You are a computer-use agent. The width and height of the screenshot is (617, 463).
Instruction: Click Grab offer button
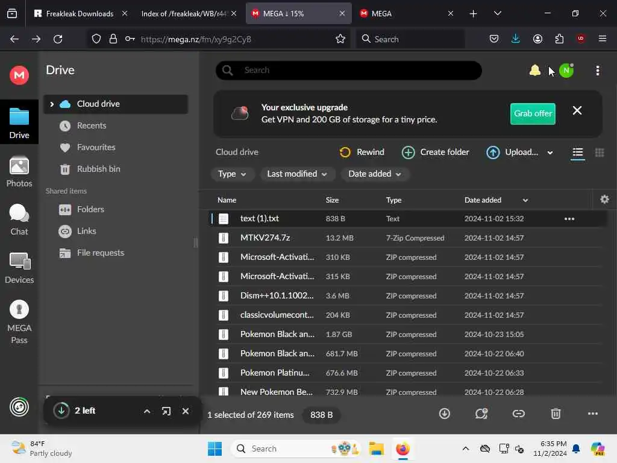[533, 113]
